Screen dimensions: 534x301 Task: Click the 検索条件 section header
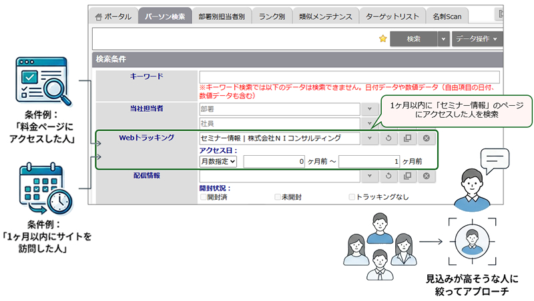click(x=297, y=59)
